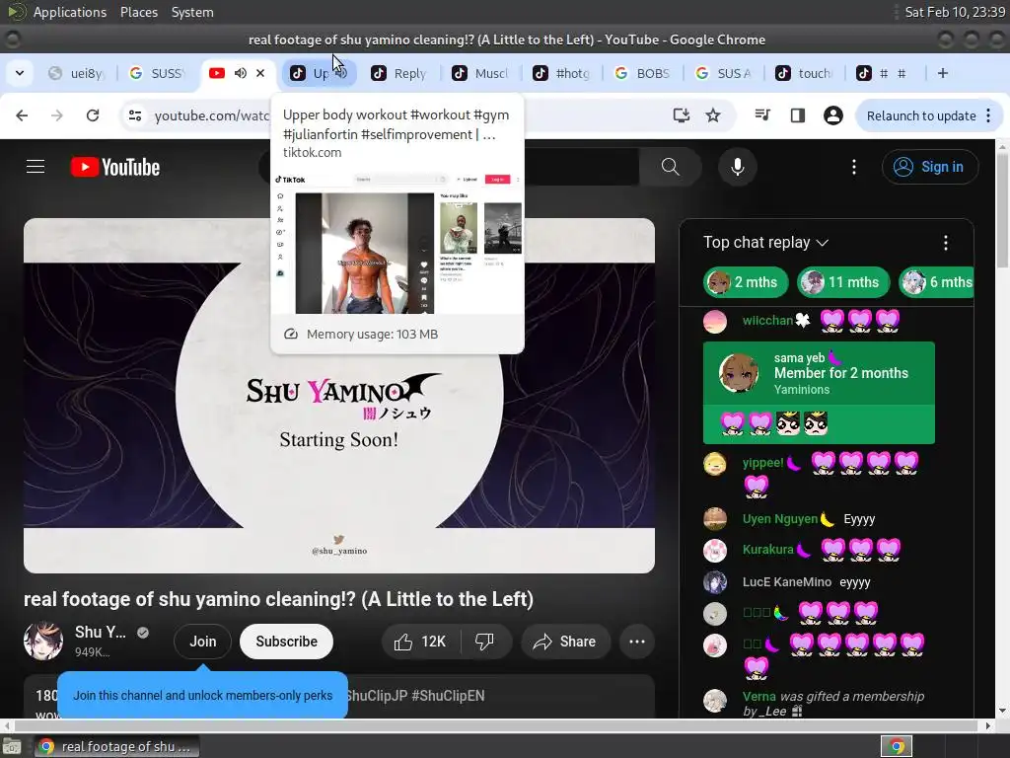Open the Applications menu
Image resolution: width=1010 pixels, height=758 pixels.
(x=70, y=12)
